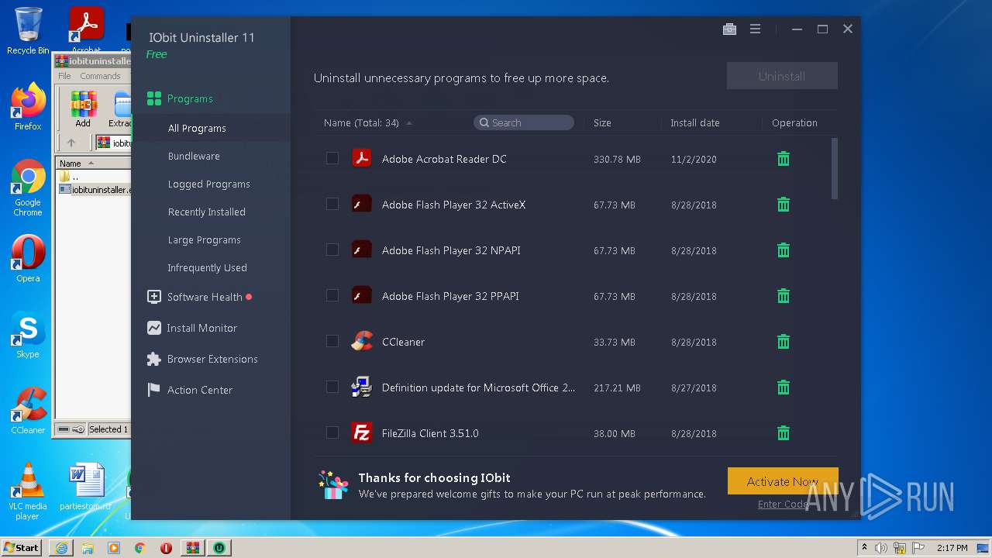Screen dimensions: 992x558
Task: Check the Definition update for Microsoft Office checkbox
Action: (332, 387)
